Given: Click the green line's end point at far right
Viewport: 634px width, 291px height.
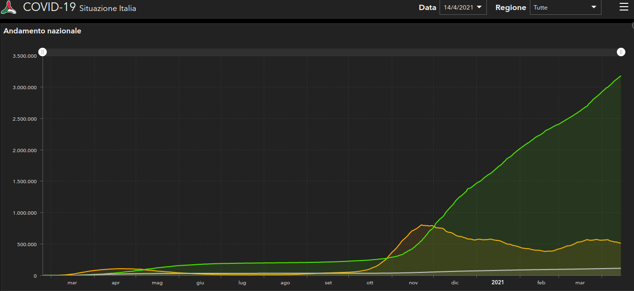Looking at the screenshot, I should click(x=620, y=76).
